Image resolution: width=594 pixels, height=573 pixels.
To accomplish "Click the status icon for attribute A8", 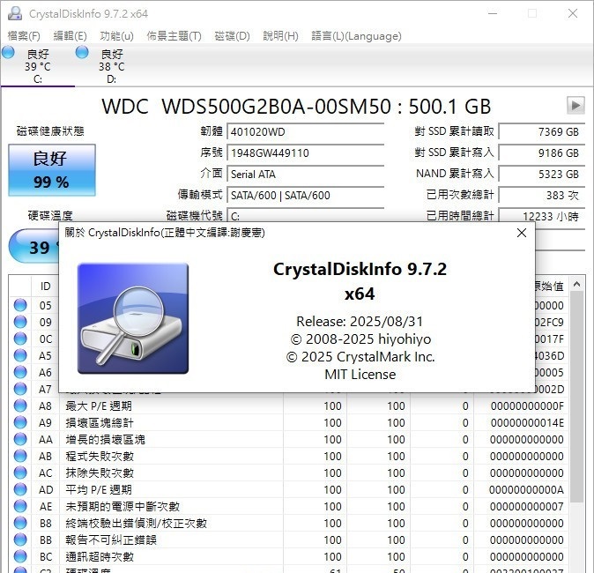I will point(20,406).
